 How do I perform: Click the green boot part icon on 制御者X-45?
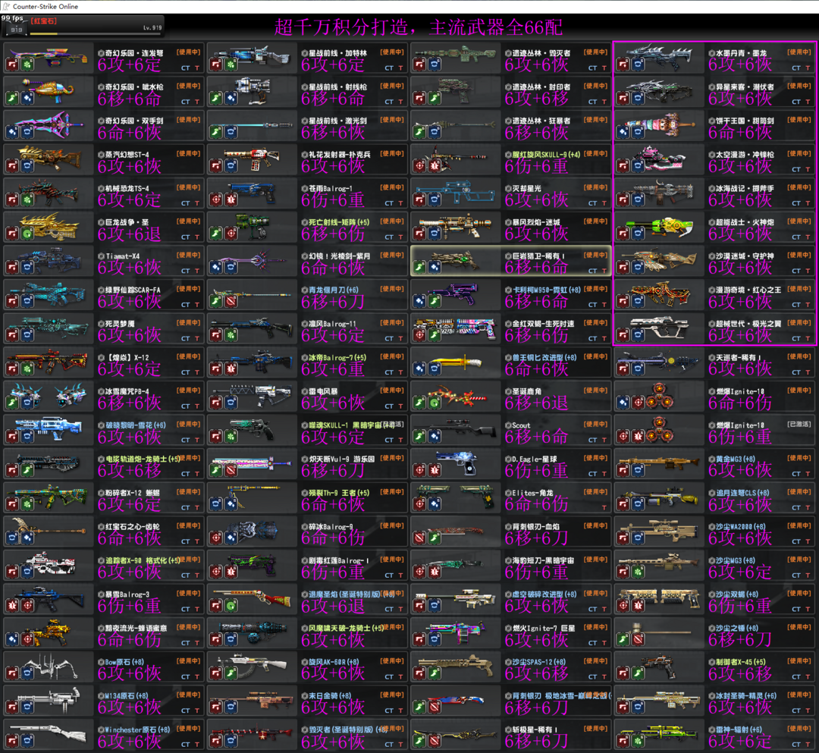click(x=639, y=673)
